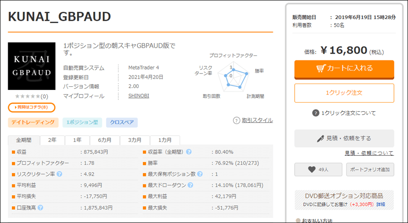The width and height of the screenshot is (408, 223).
Task: Open the KUNAI GBPAUD product thumbnail
Action: (31, 66)
